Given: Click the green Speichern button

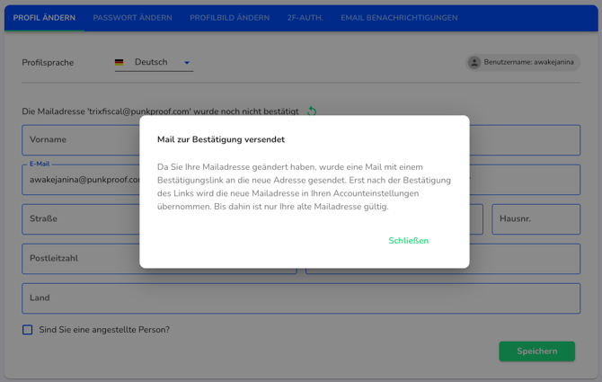Looking at the screenshot, I should click(x=536, y=351).
